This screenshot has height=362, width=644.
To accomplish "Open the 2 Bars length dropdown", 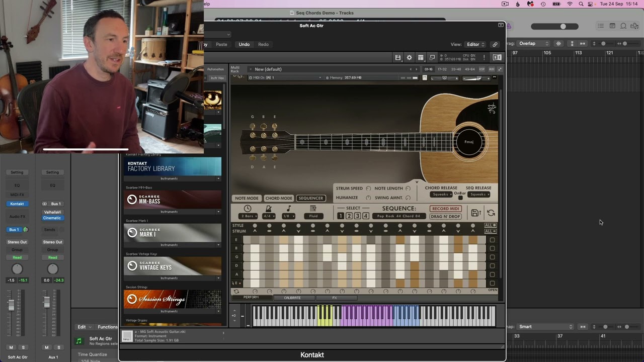I will pyautogui.click(x=248, y=216).
